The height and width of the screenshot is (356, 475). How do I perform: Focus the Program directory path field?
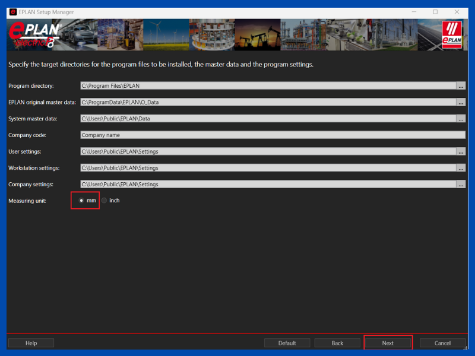pos(267,86)
